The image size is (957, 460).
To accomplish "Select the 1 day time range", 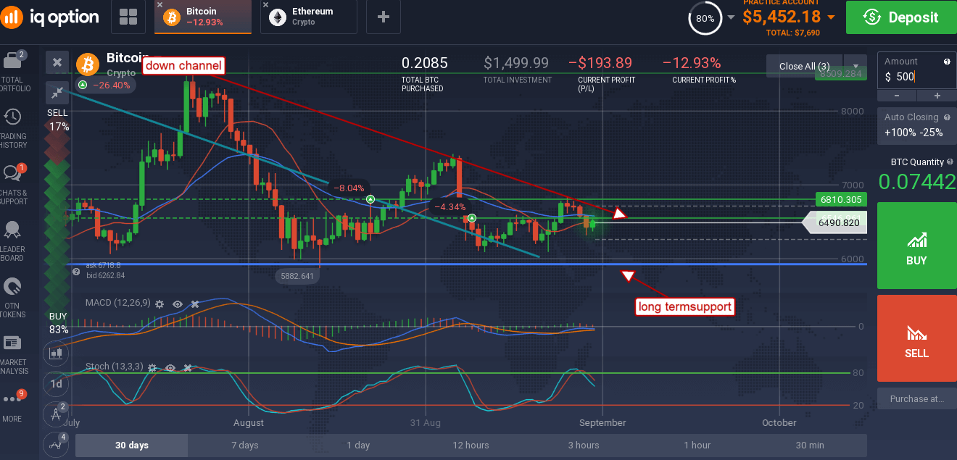I will coord(358,445).
